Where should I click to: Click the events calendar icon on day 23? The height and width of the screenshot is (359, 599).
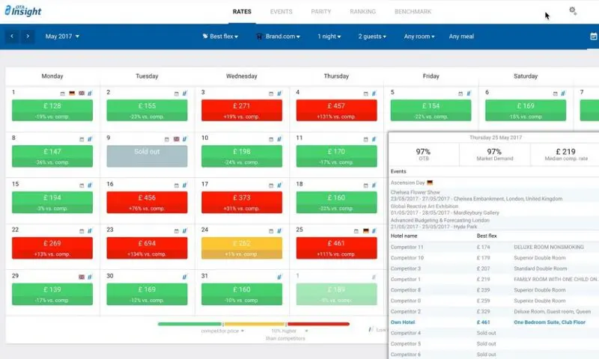pos(176,231)
